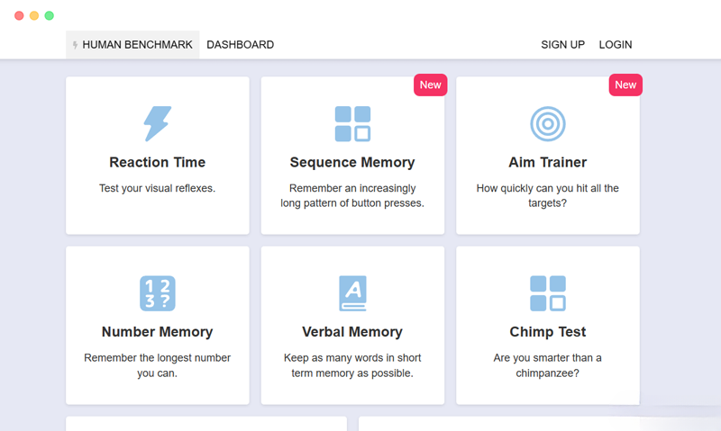Select the Sequence Memory heading
This screenshot has width=721, height=431.
352,163
